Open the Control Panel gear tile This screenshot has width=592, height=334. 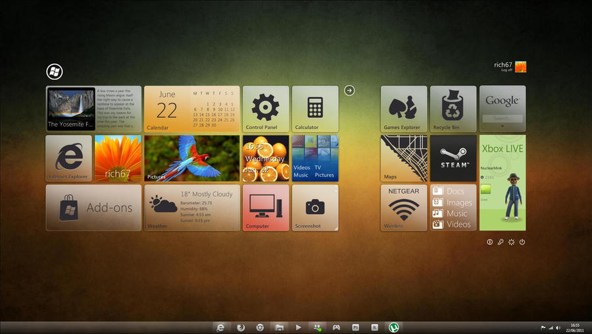(266, 109)
